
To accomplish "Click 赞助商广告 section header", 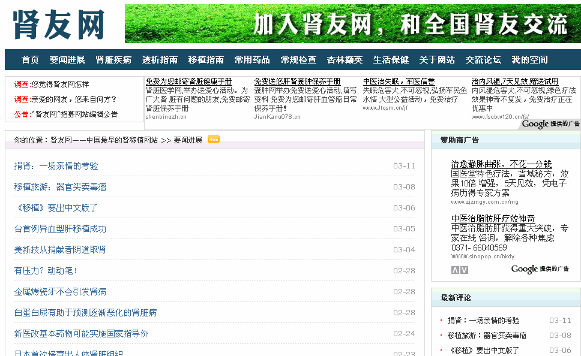I will (460, 140).
